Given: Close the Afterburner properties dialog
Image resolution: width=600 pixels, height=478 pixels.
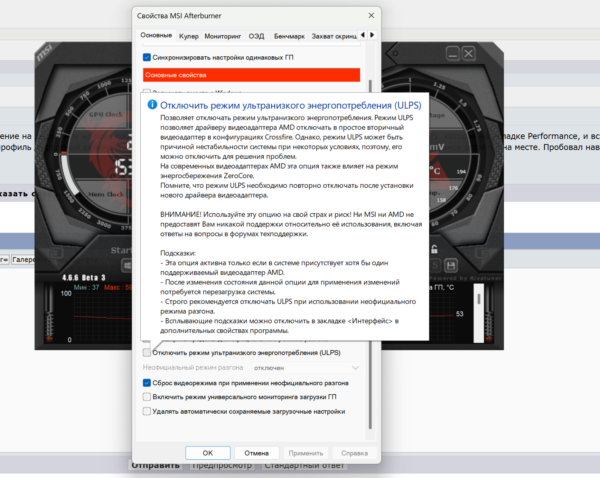Looking at the screenshot, I should tap(371, 16).
